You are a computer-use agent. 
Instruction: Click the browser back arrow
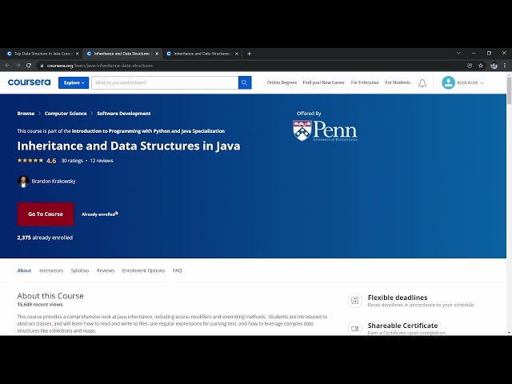pyautogui.click(x=7, y=66)
